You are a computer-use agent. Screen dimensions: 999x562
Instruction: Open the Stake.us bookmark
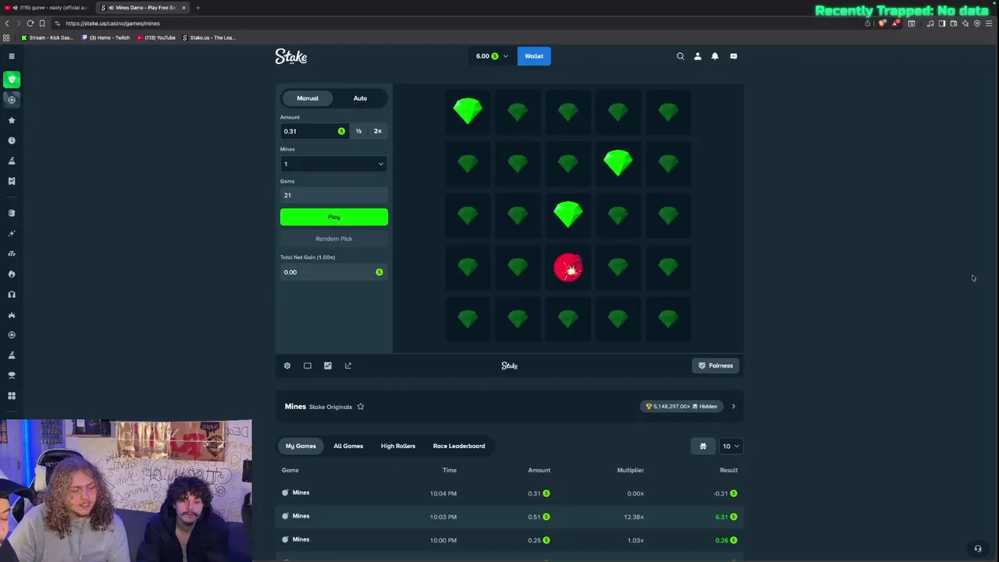pos(208,37)
